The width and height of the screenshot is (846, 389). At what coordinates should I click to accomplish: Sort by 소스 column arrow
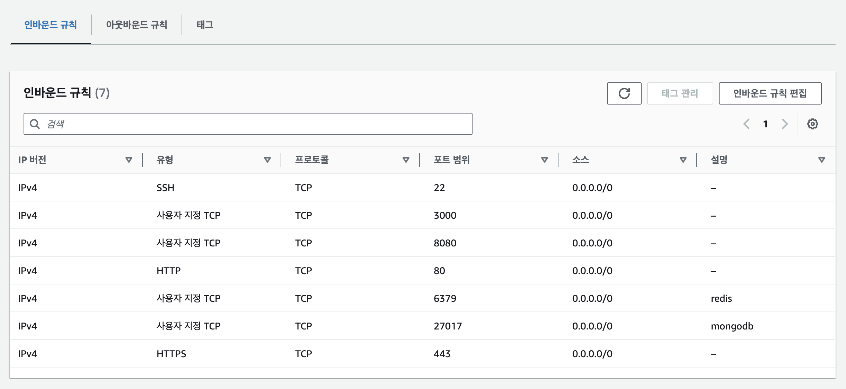point(683,160)
